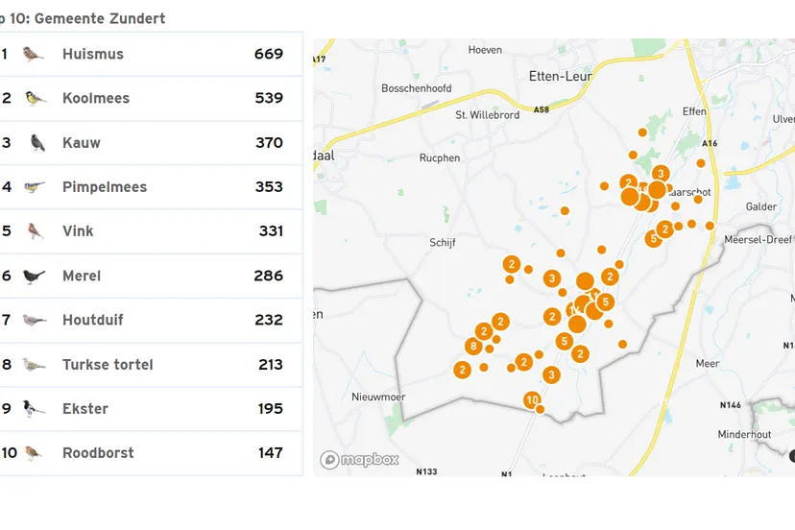This screenshot has width=795, height=530.
Task: Click the map cluster marker labeled 10
Action: pyautogui.click(x=532, y=399)
